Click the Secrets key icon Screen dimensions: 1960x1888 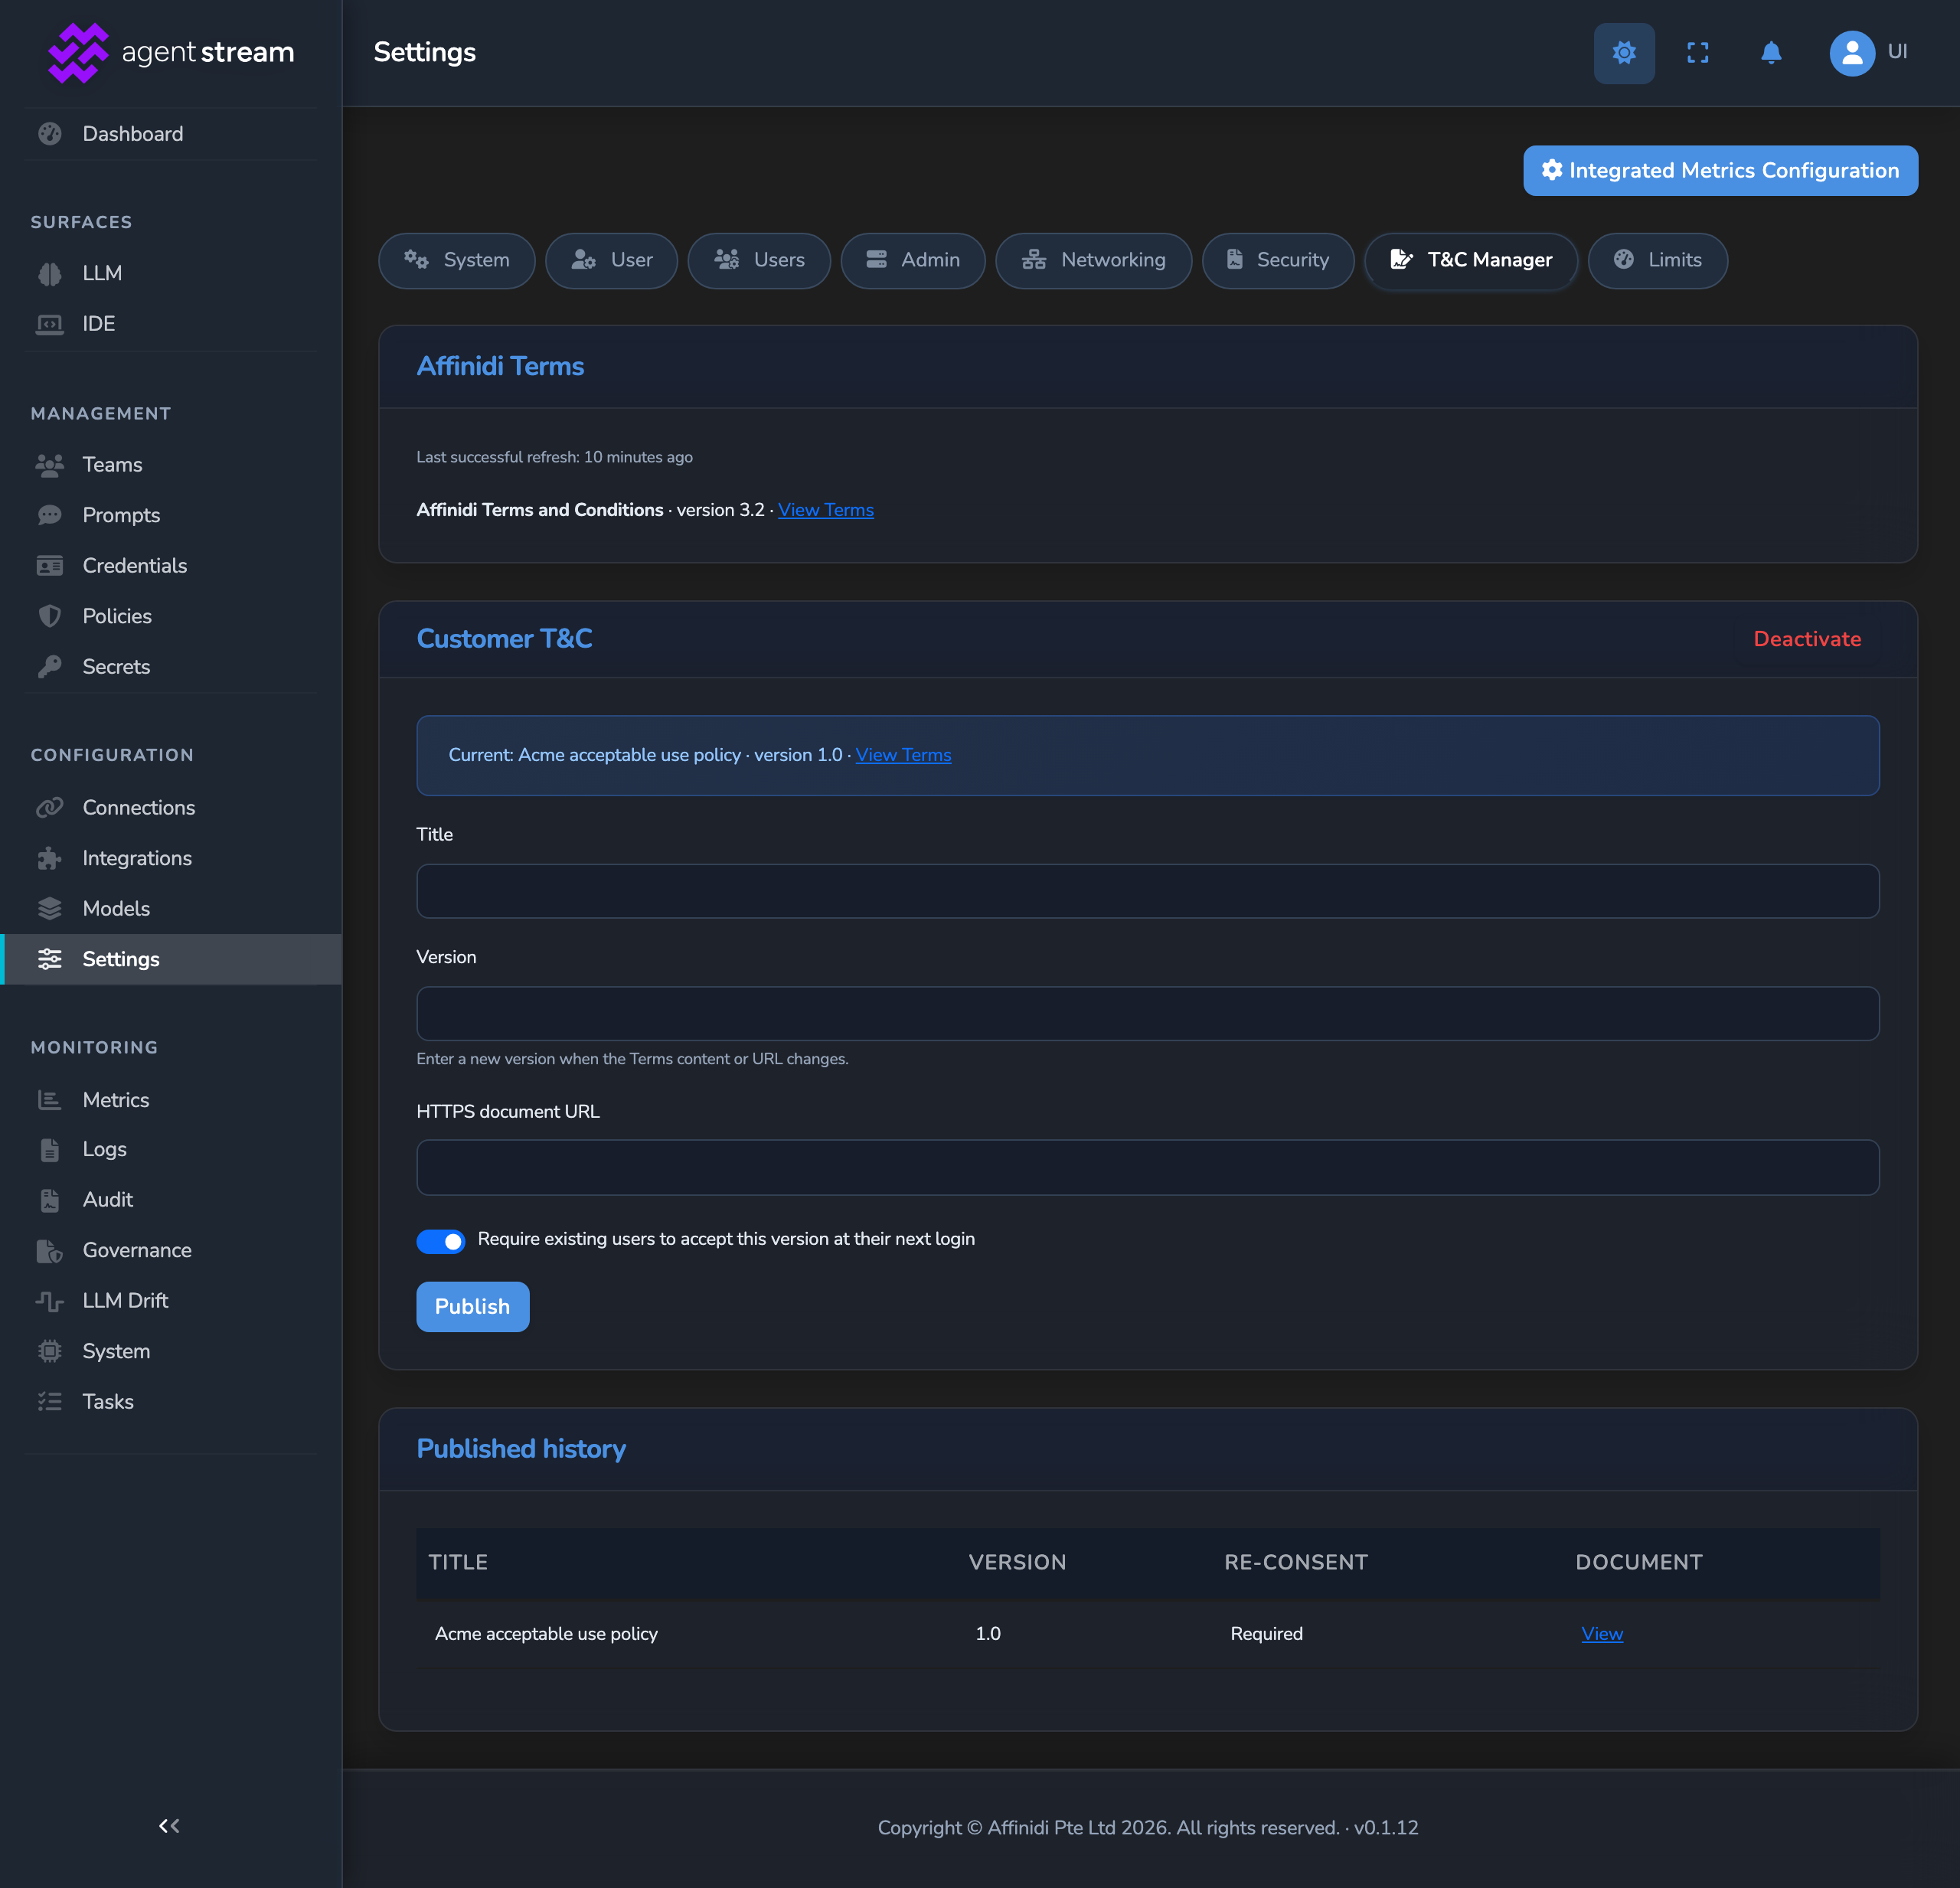coord(50,667)
